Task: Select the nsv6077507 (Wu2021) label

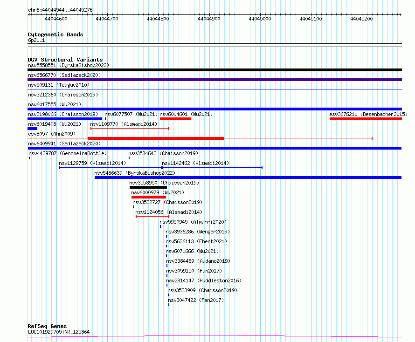Action: 131,114
